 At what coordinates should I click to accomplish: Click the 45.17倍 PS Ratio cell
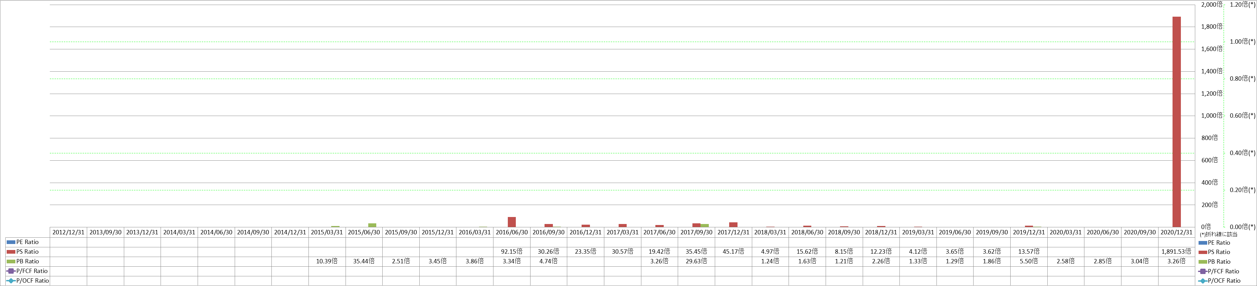click(734, 252)
